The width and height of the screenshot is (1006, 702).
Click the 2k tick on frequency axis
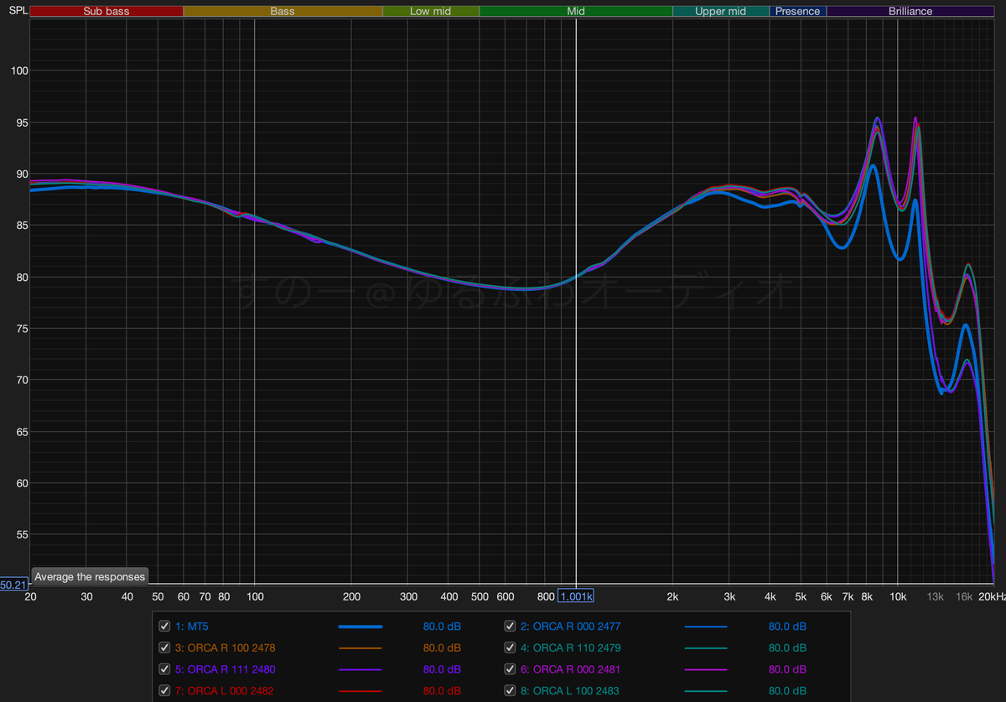[x=672, y=596]
